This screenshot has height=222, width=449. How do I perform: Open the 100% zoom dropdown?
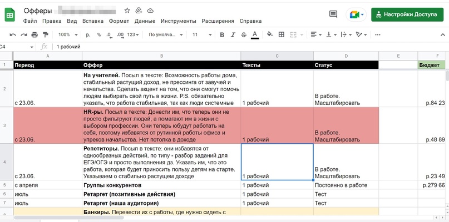[x=68, y=34]
